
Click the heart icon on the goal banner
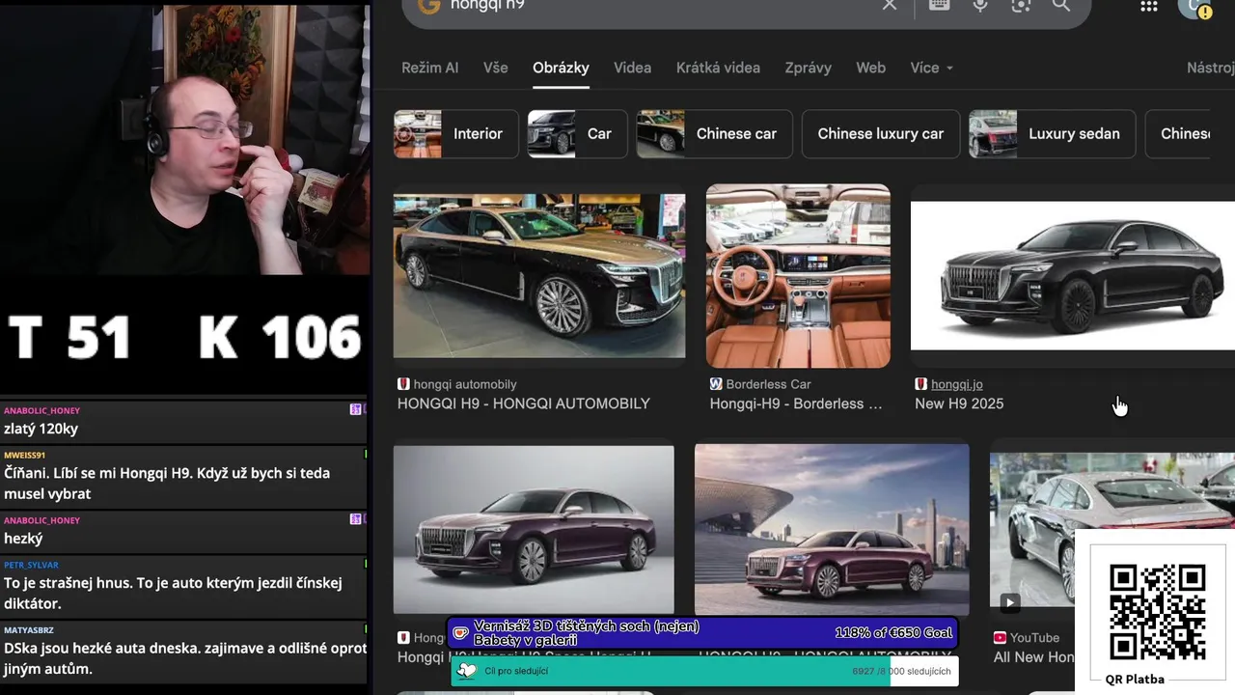(461, 633)
